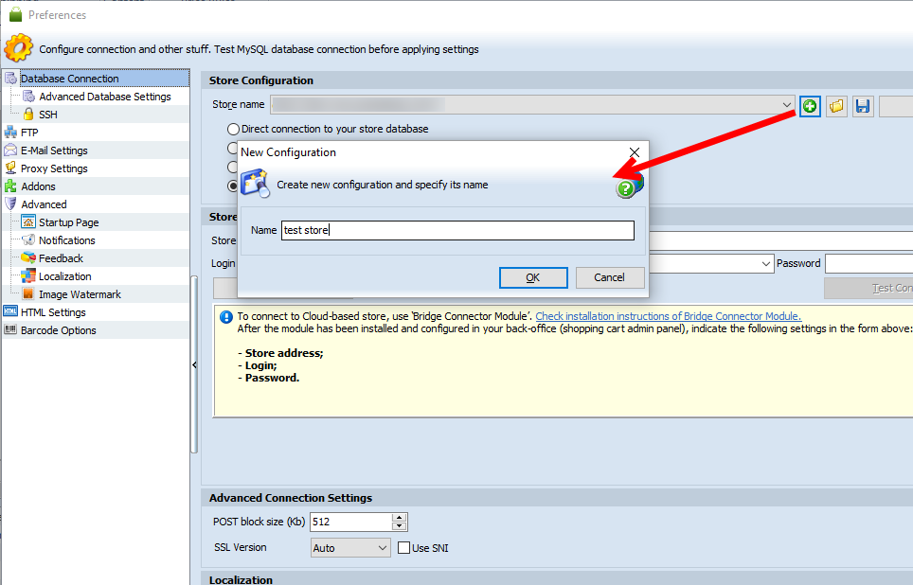Select Advanced in the sidebar tree
The image size is (913, 585).
(x=44, y=204)
